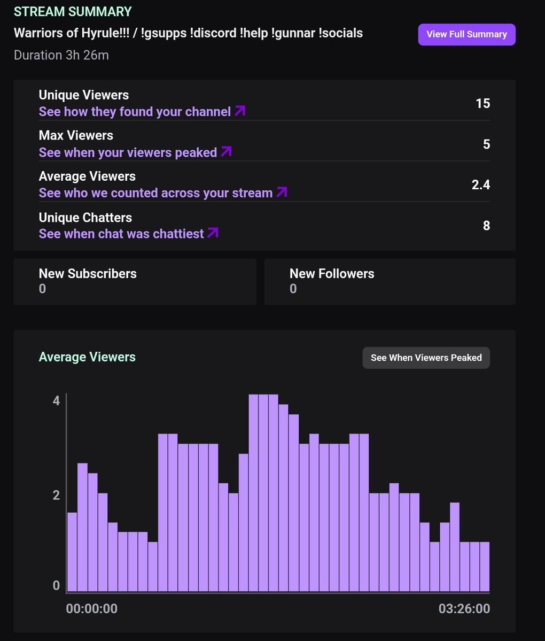Click See When Viewers Peaked
The image size is (545, 641).
(x=426, y=357)
